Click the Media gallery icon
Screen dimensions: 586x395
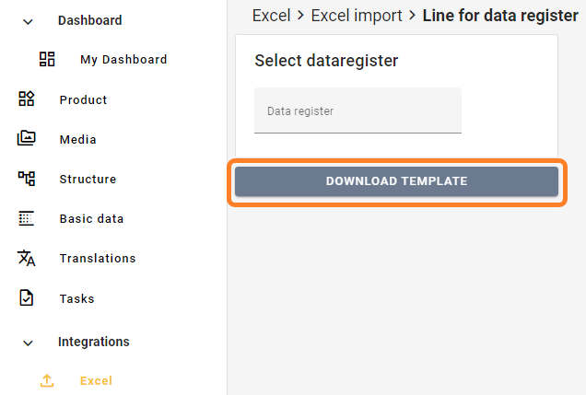[27, 139]
